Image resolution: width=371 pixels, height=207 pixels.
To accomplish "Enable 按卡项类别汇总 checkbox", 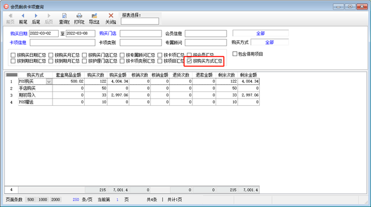I will [122, 61].
